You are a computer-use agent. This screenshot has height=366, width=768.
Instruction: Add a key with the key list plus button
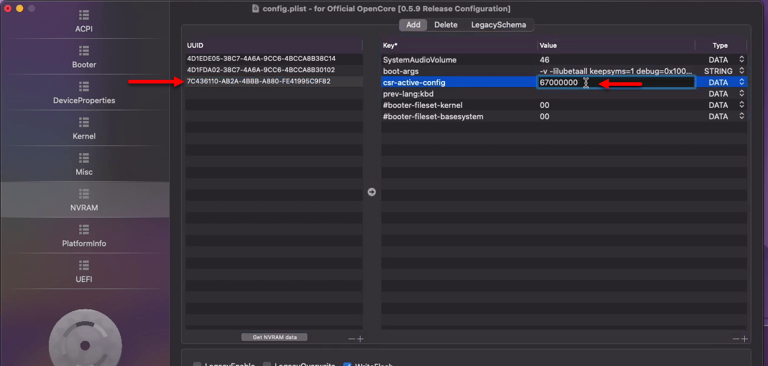click(x=744, y=339)
